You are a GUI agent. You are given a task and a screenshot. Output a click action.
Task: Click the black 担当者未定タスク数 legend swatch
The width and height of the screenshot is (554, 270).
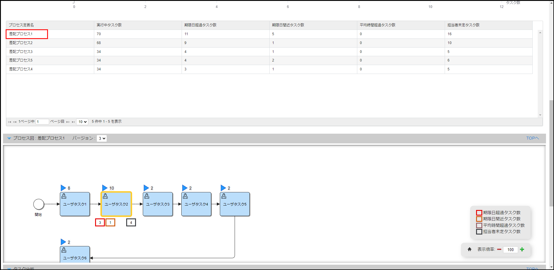(479, 232)
